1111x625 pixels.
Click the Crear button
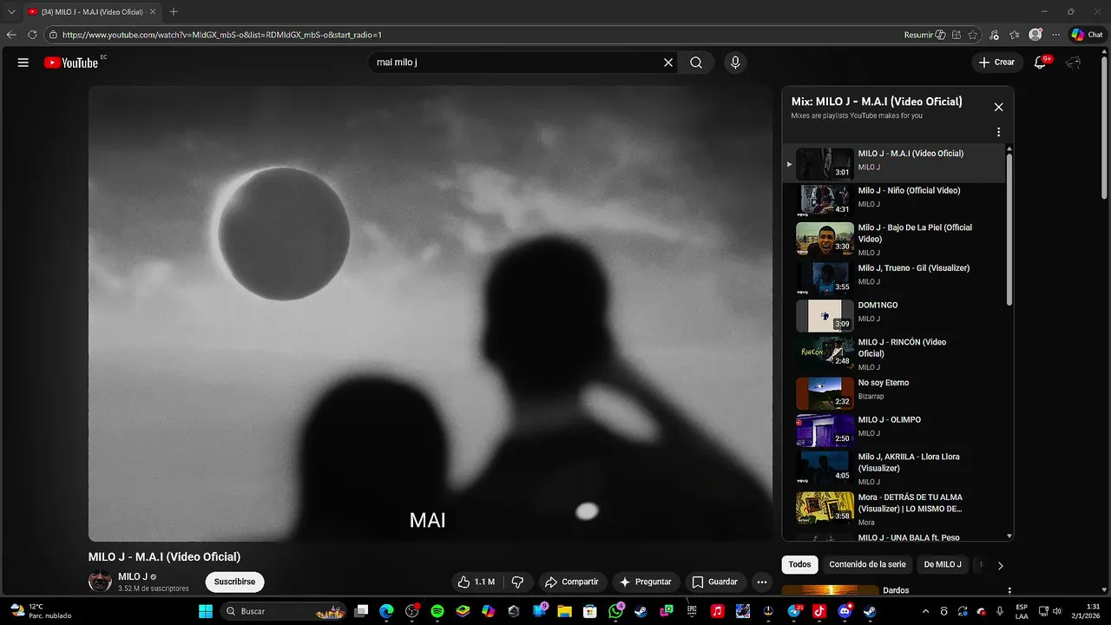996,62
